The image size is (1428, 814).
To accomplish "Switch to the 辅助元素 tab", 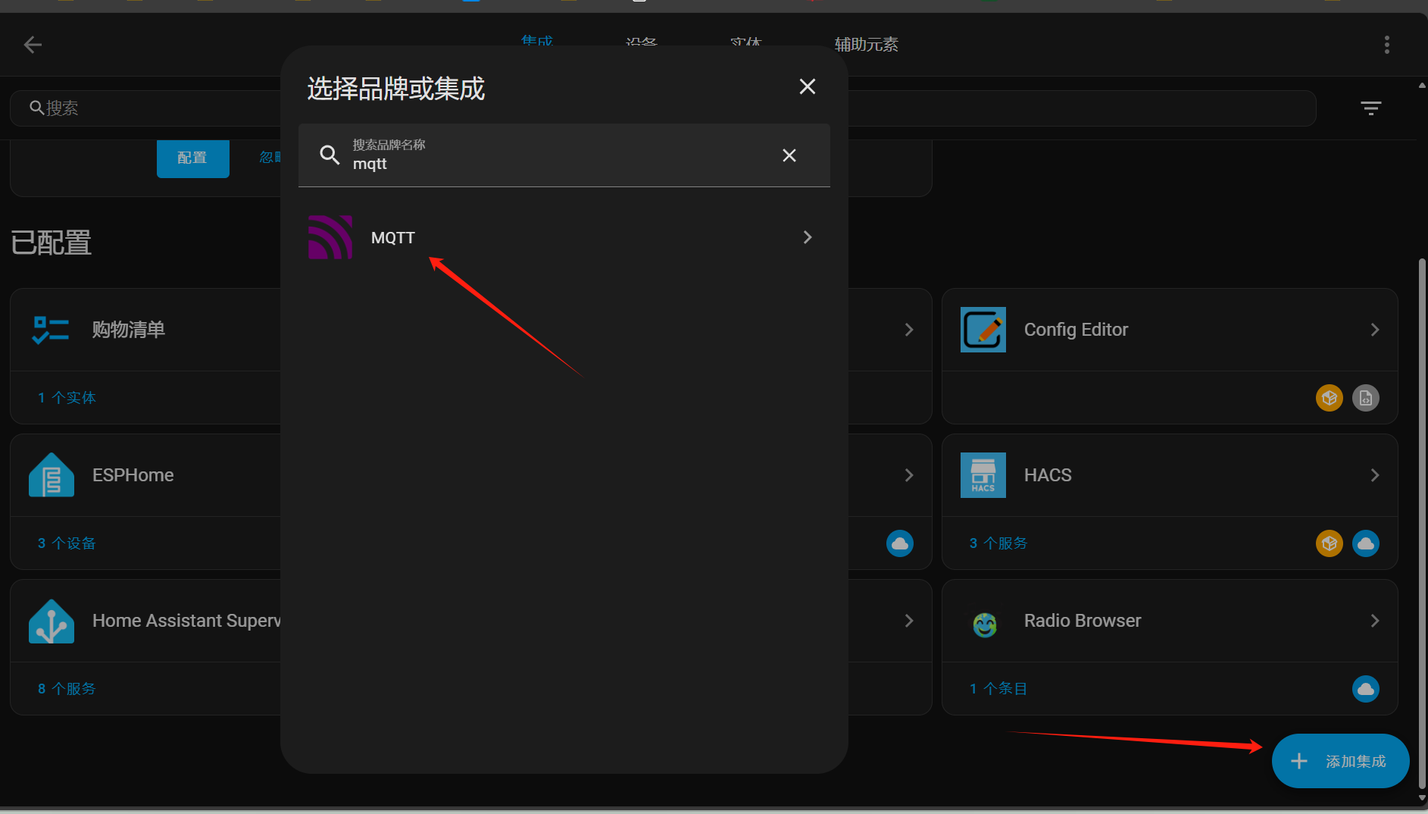I will point(867,45).
